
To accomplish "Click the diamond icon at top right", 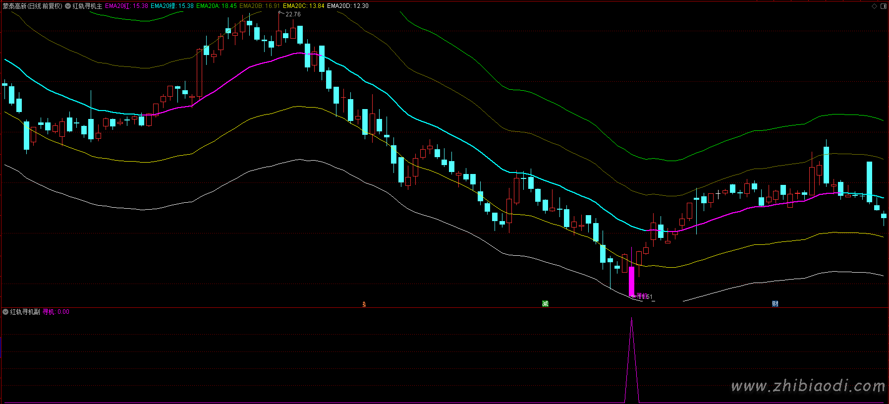I will 874,6.
